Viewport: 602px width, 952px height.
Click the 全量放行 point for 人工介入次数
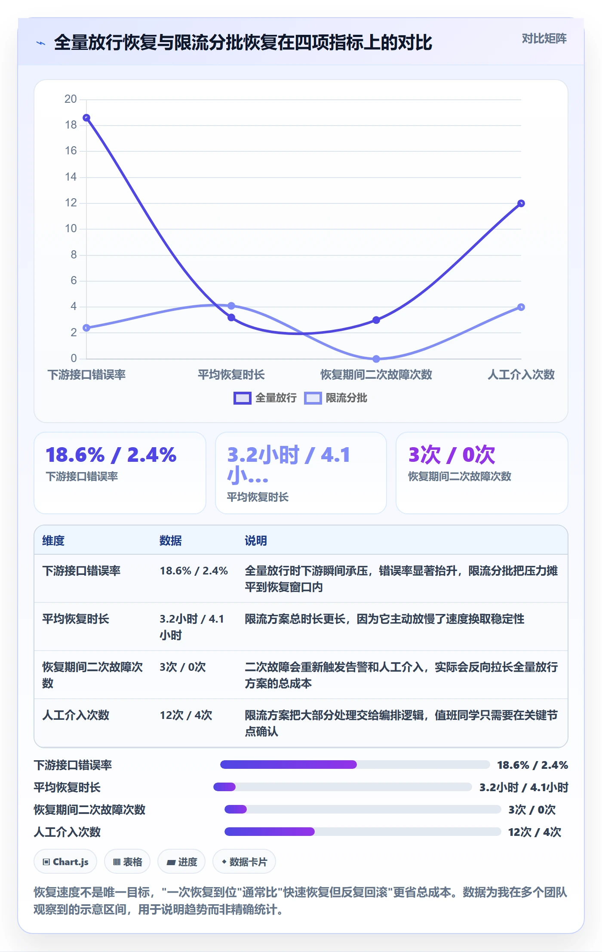coord(521,203)
